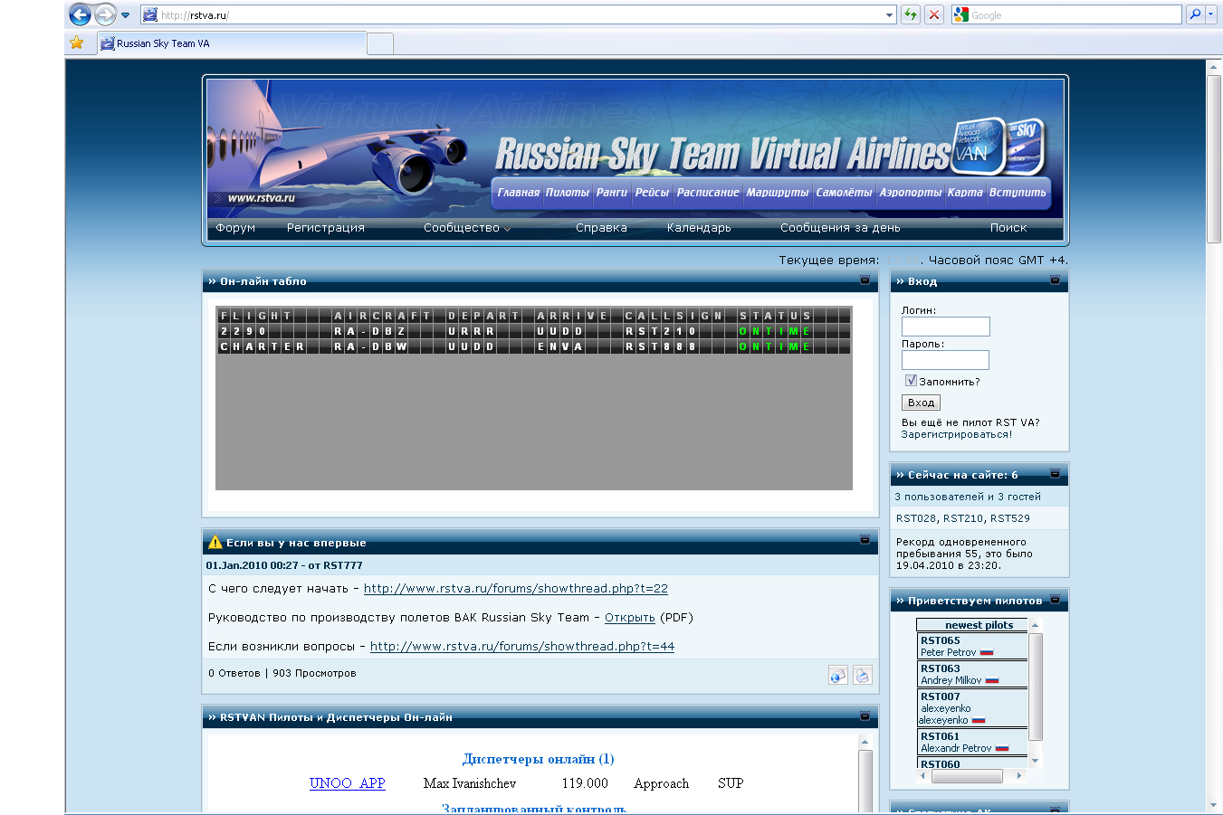Click the magnifier search icon
The image size is (1223, 815).
[x=1195, y=14]
